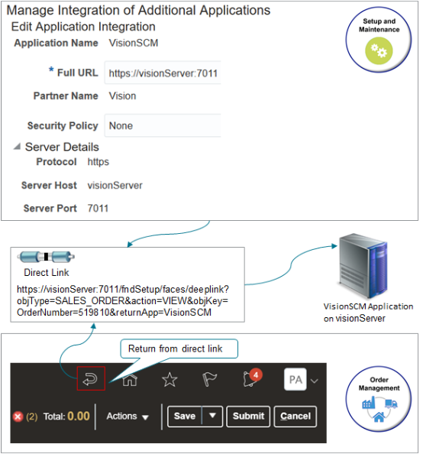The image size is (423, 454).
Task: Click the Cancel button
Action: [x=295, y=417]
